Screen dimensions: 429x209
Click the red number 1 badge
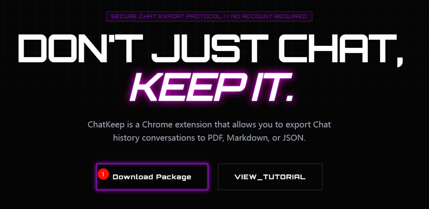tap(103, 174)
